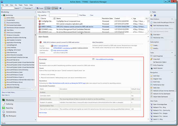The image size is (178, 126).
Task: Open the Tools menu
Action: point(26,5)
